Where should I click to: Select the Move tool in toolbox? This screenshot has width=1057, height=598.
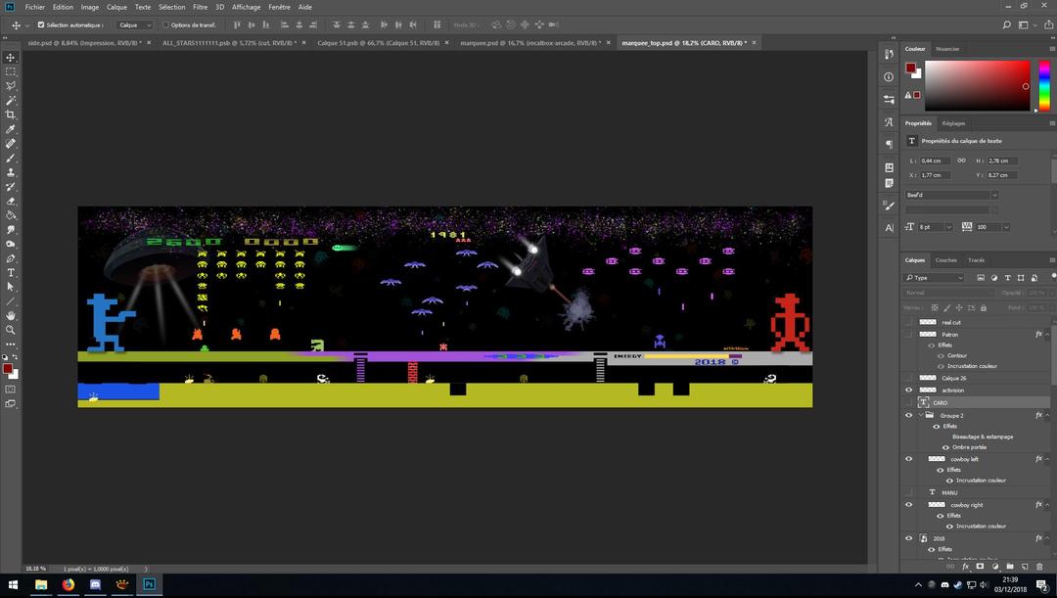10,58
